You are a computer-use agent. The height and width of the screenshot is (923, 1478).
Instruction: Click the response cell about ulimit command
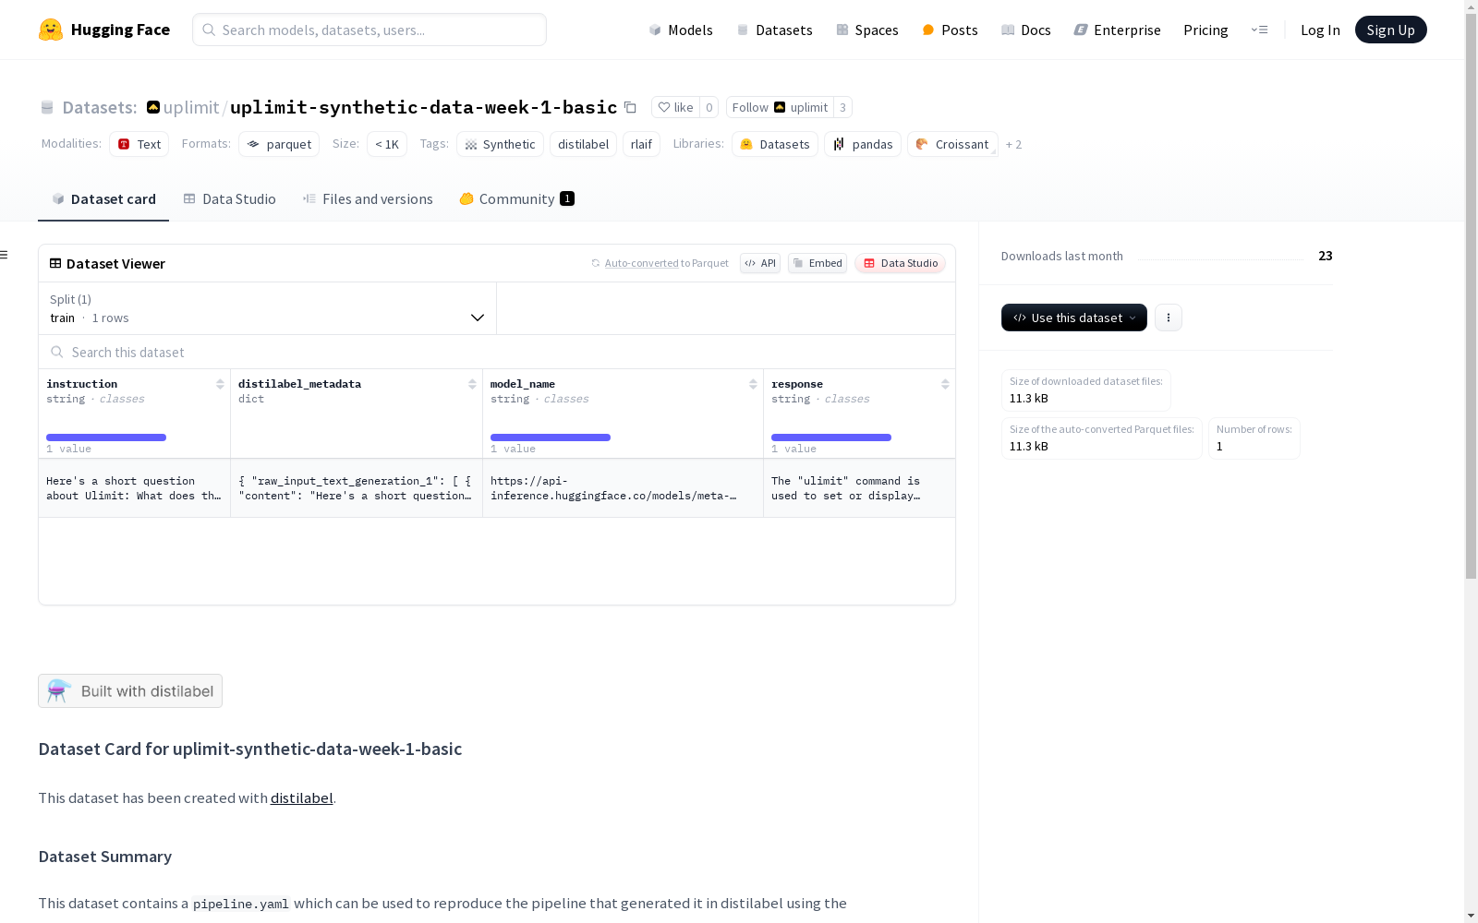859,488
